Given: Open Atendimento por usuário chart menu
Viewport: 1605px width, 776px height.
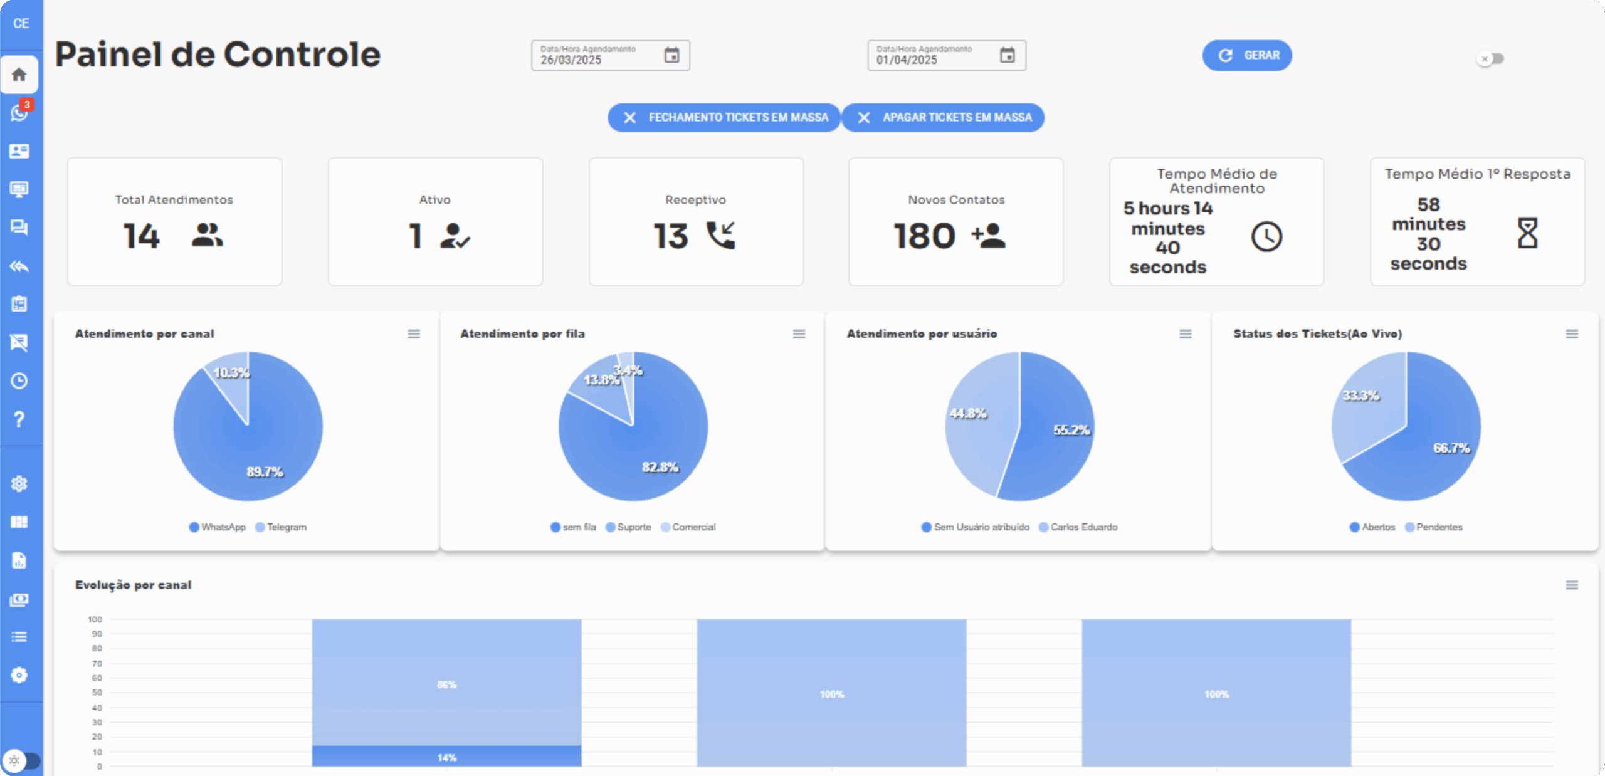Looking at the screenshot, I should click(x=1185, y=334).
